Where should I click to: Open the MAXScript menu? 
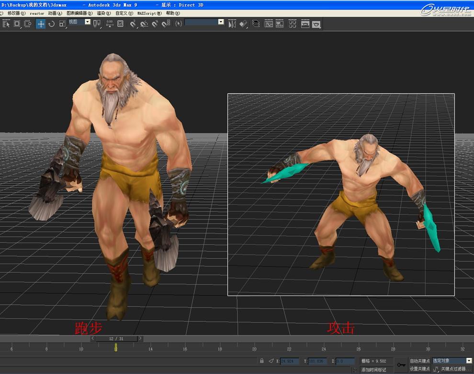tap(149, 13)
